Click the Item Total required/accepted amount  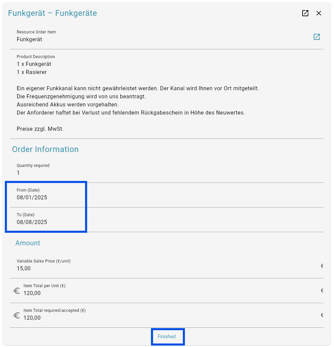[32, 318]
